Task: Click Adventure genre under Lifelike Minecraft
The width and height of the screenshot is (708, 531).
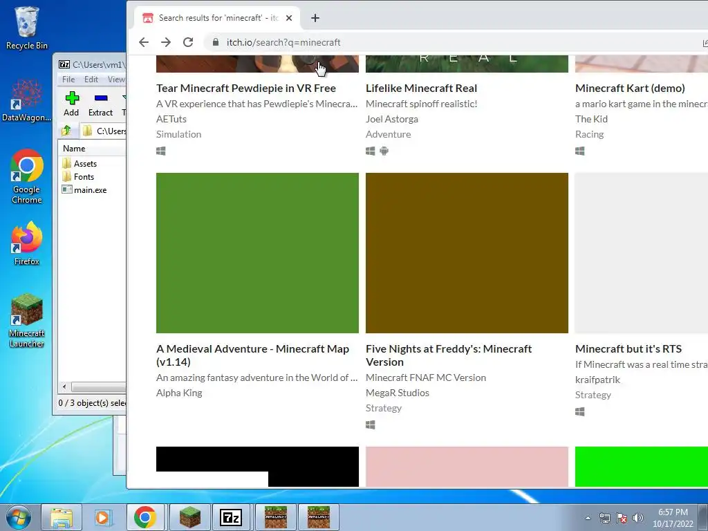Action: click(389, 134)
